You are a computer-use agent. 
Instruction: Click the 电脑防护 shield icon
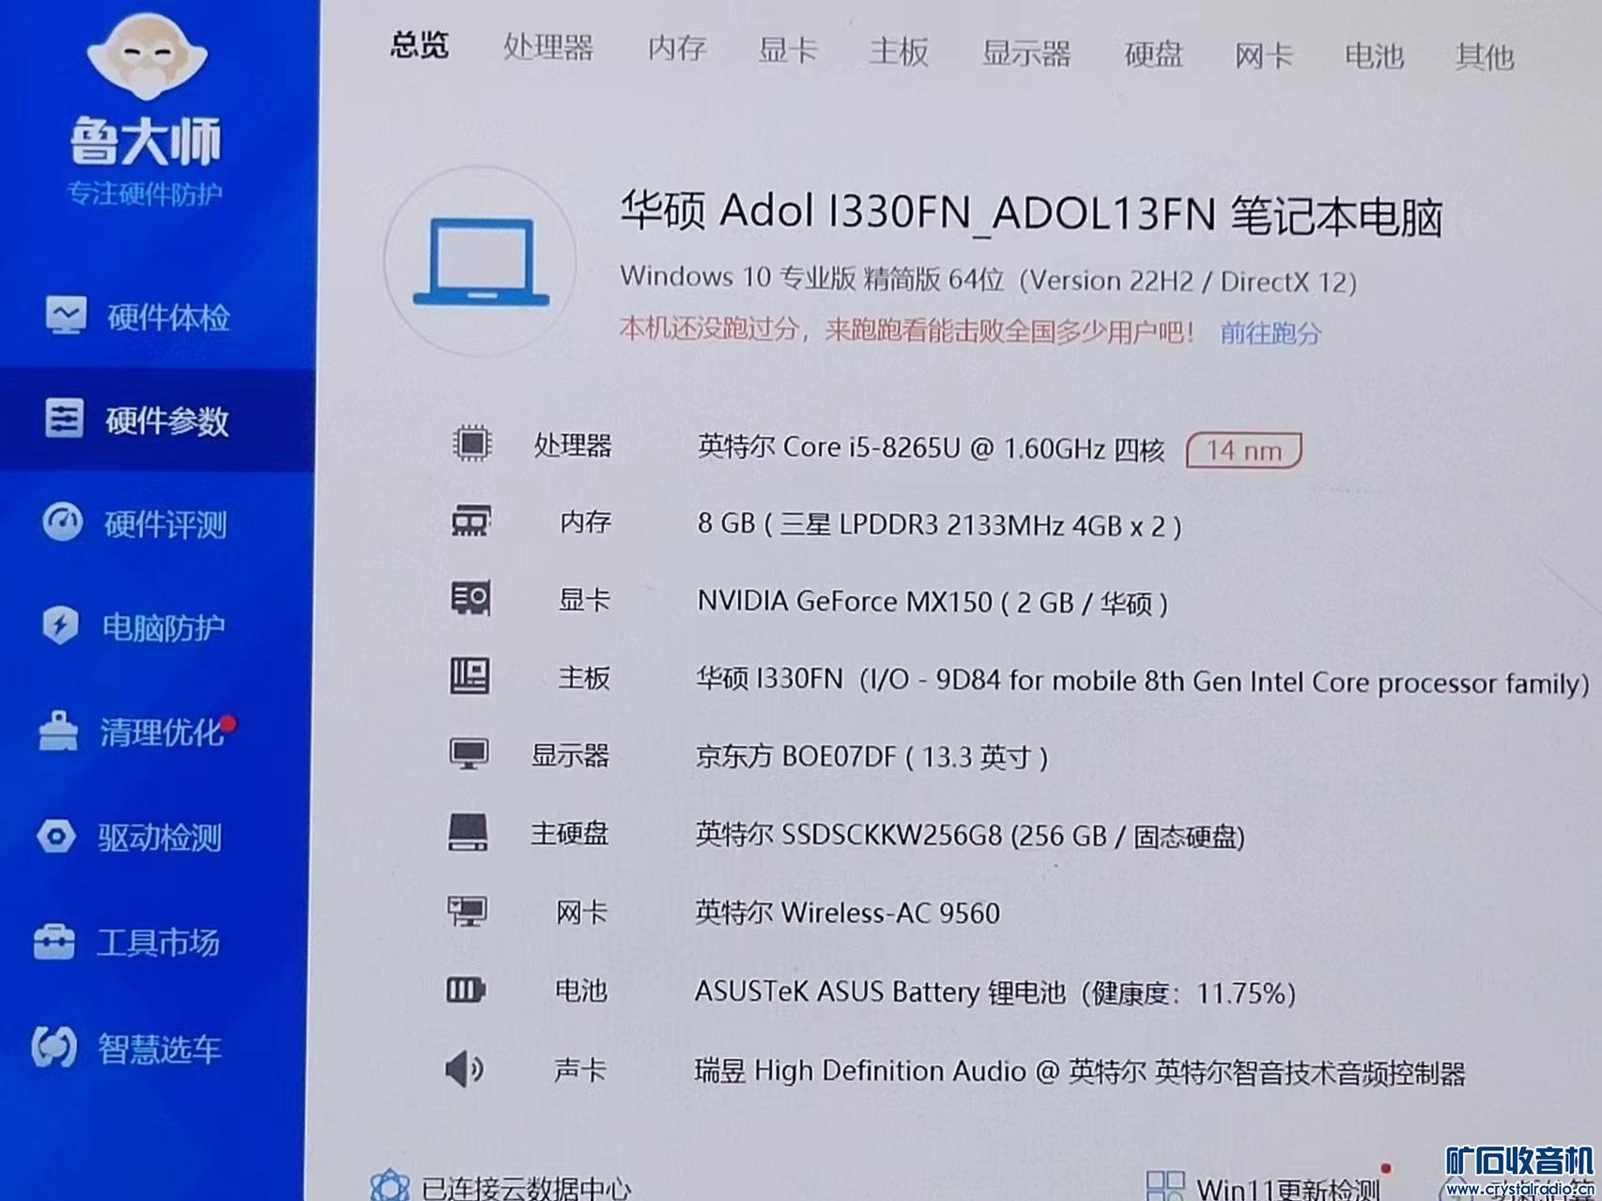pyautogui.click(x=60, y=625)
